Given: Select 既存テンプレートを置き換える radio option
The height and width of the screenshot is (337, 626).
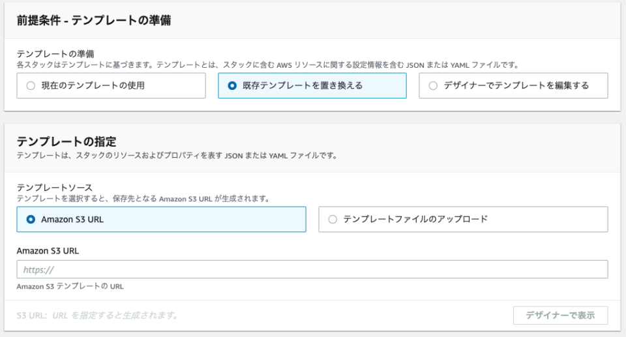Looking at the screenshot, I should 312,85.
